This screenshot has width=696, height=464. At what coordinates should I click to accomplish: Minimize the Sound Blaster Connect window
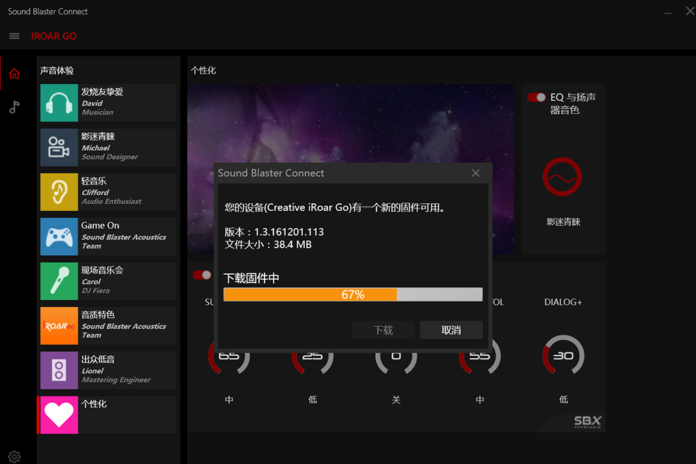point(667,12)
